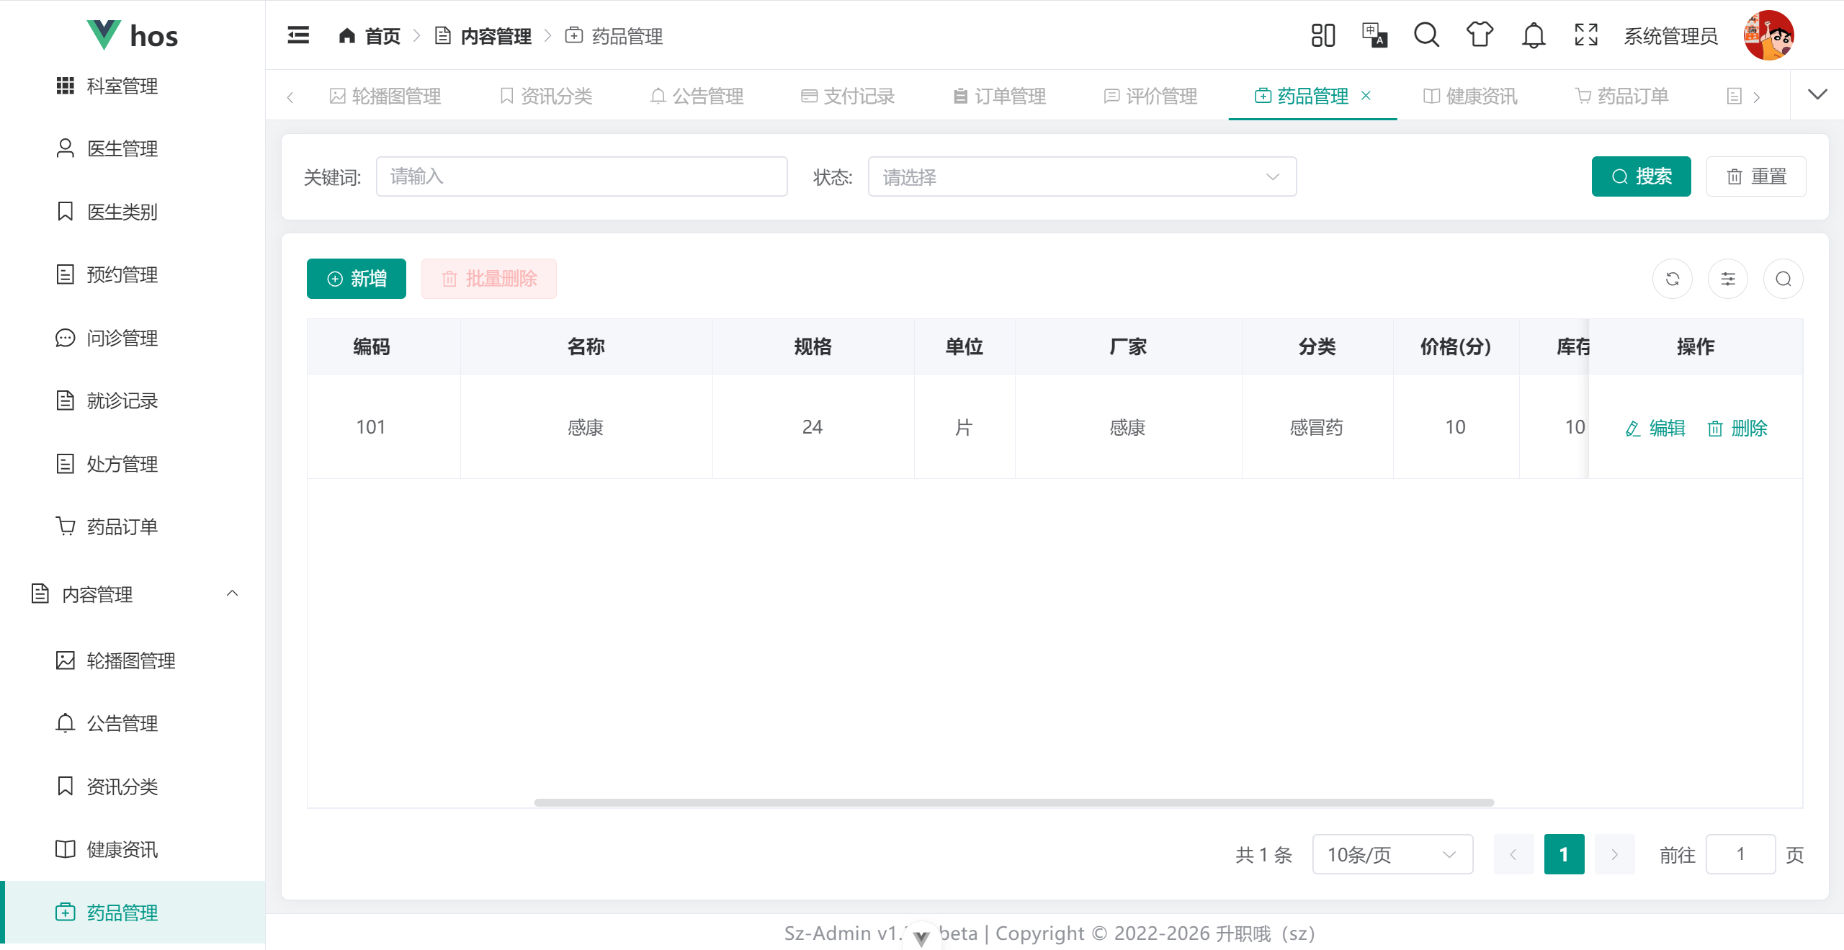
Task: Open the language translation icon
Action: [x=1374, y=35]
